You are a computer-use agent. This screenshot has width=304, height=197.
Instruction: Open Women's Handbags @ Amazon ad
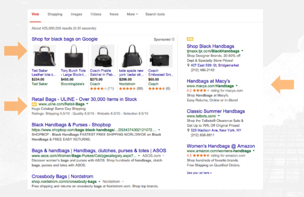221,146
